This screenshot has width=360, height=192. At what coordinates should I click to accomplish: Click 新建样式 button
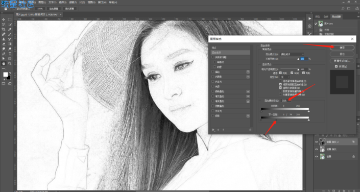(x=342, y=61)
